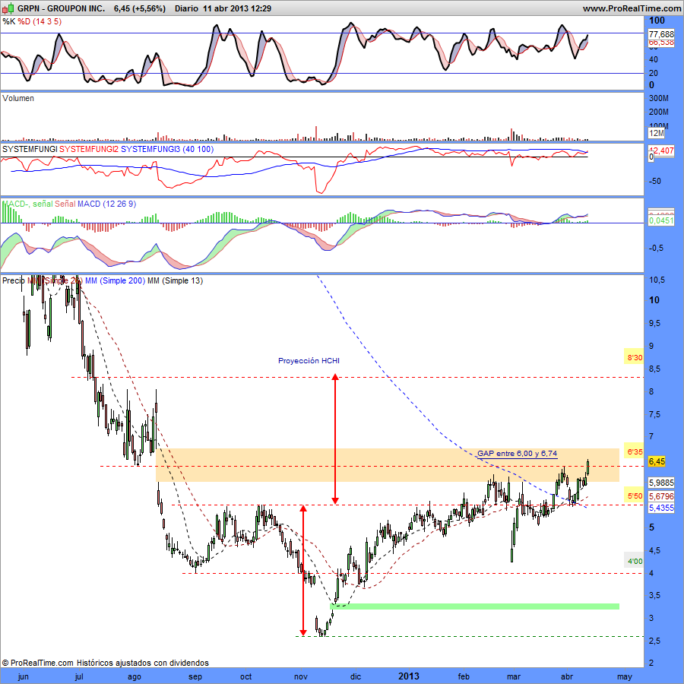Click the '300M' volume axis label

659,99
